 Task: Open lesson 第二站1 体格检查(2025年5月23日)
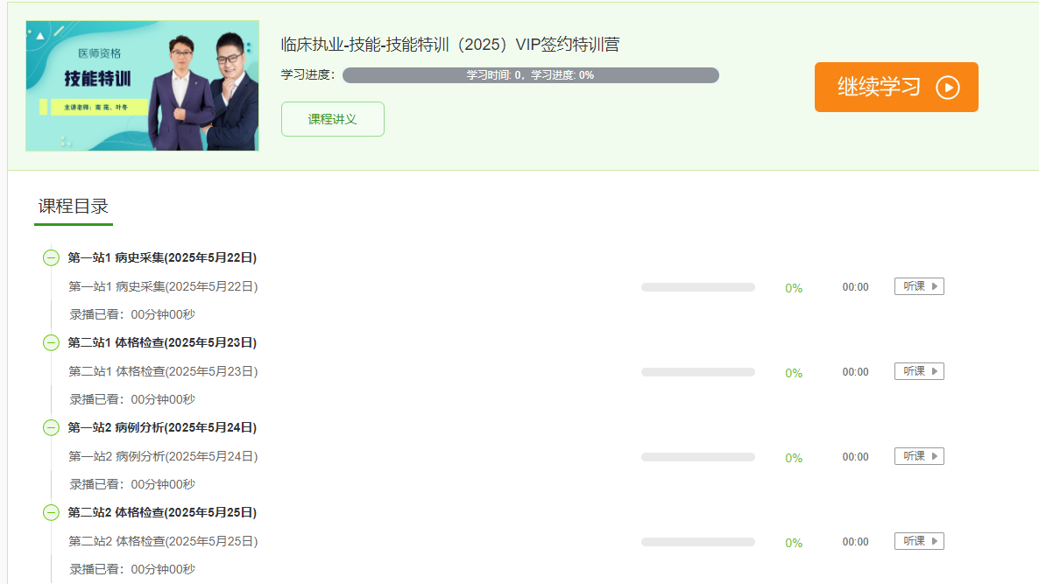click(x=163, y=371)
